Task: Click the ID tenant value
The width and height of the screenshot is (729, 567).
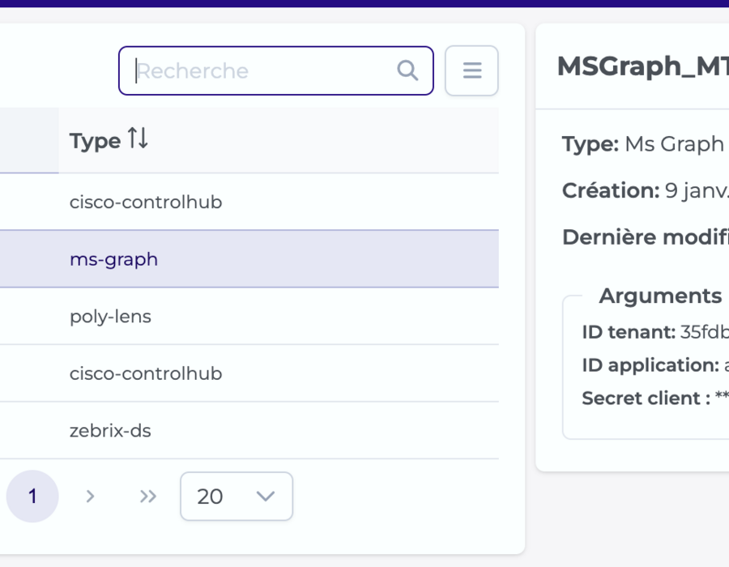Action: [x=705, y=332]
